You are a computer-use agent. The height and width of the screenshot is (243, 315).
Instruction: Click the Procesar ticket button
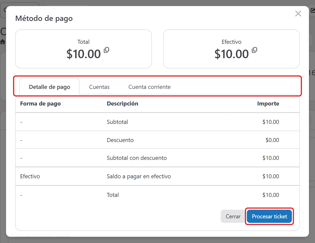[269, 216]
